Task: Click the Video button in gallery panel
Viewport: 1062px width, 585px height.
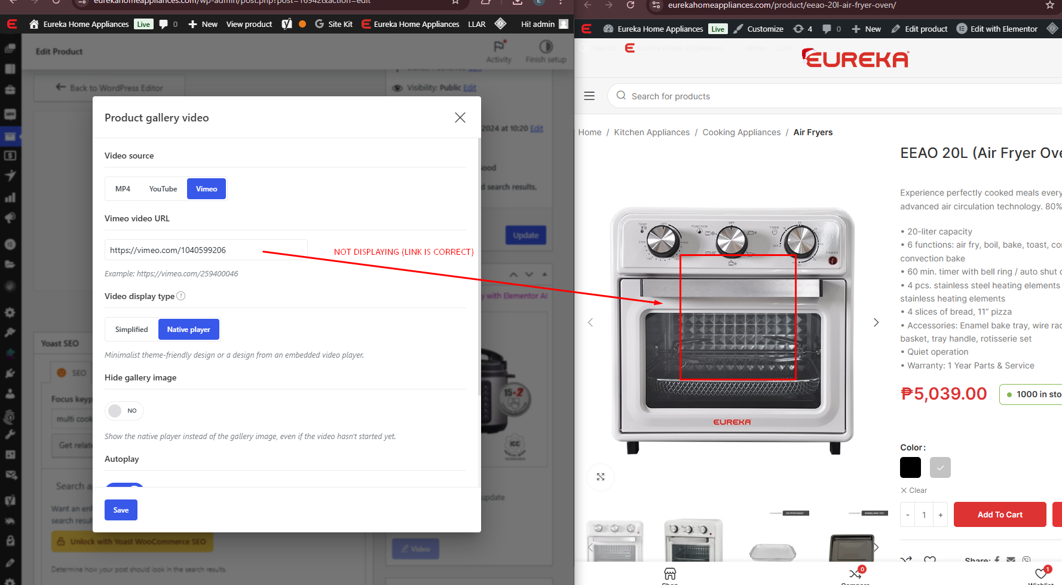Action: (x=415, y=549)
